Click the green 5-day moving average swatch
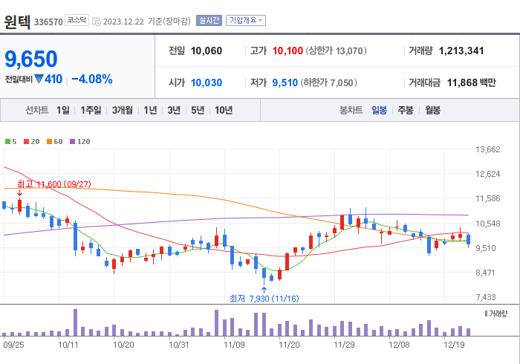 (7, 142)
